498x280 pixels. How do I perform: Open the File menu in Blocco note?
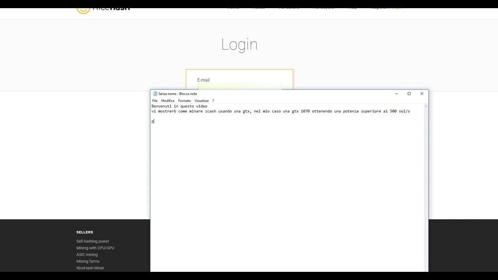pyautogui.click(x=155, y=101)
